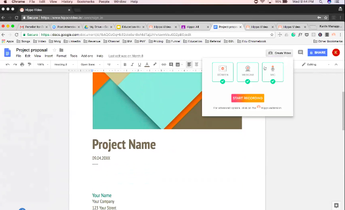This screenshot has height=210, width=345.
Task: Open the View menu in Docs
Action: 37,56
